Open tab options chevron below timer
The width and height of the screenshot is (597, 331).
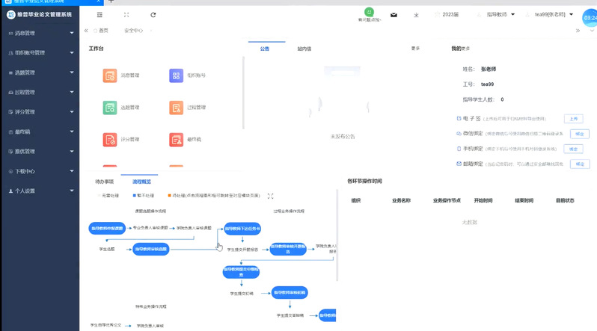coord(592,31)
